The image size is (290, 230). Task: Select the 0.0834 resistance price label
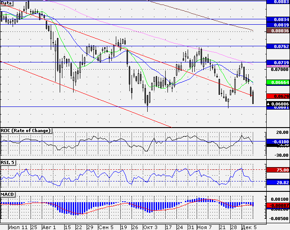point(278,19)
